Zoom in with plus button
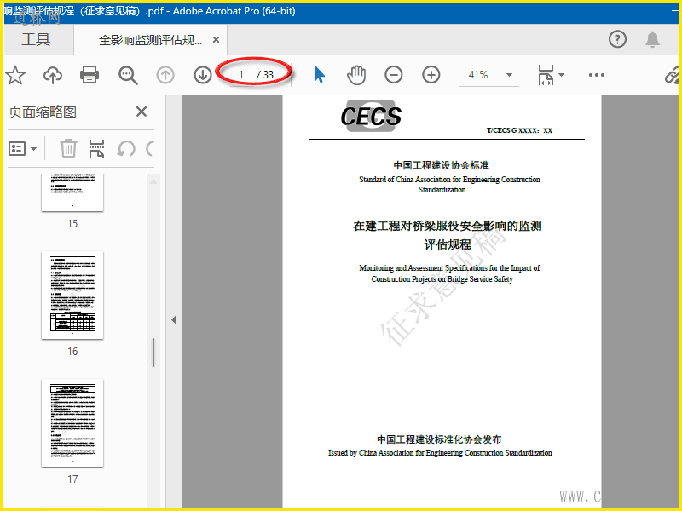The height and width of the screenshot is (511, 682). (431, 75)
